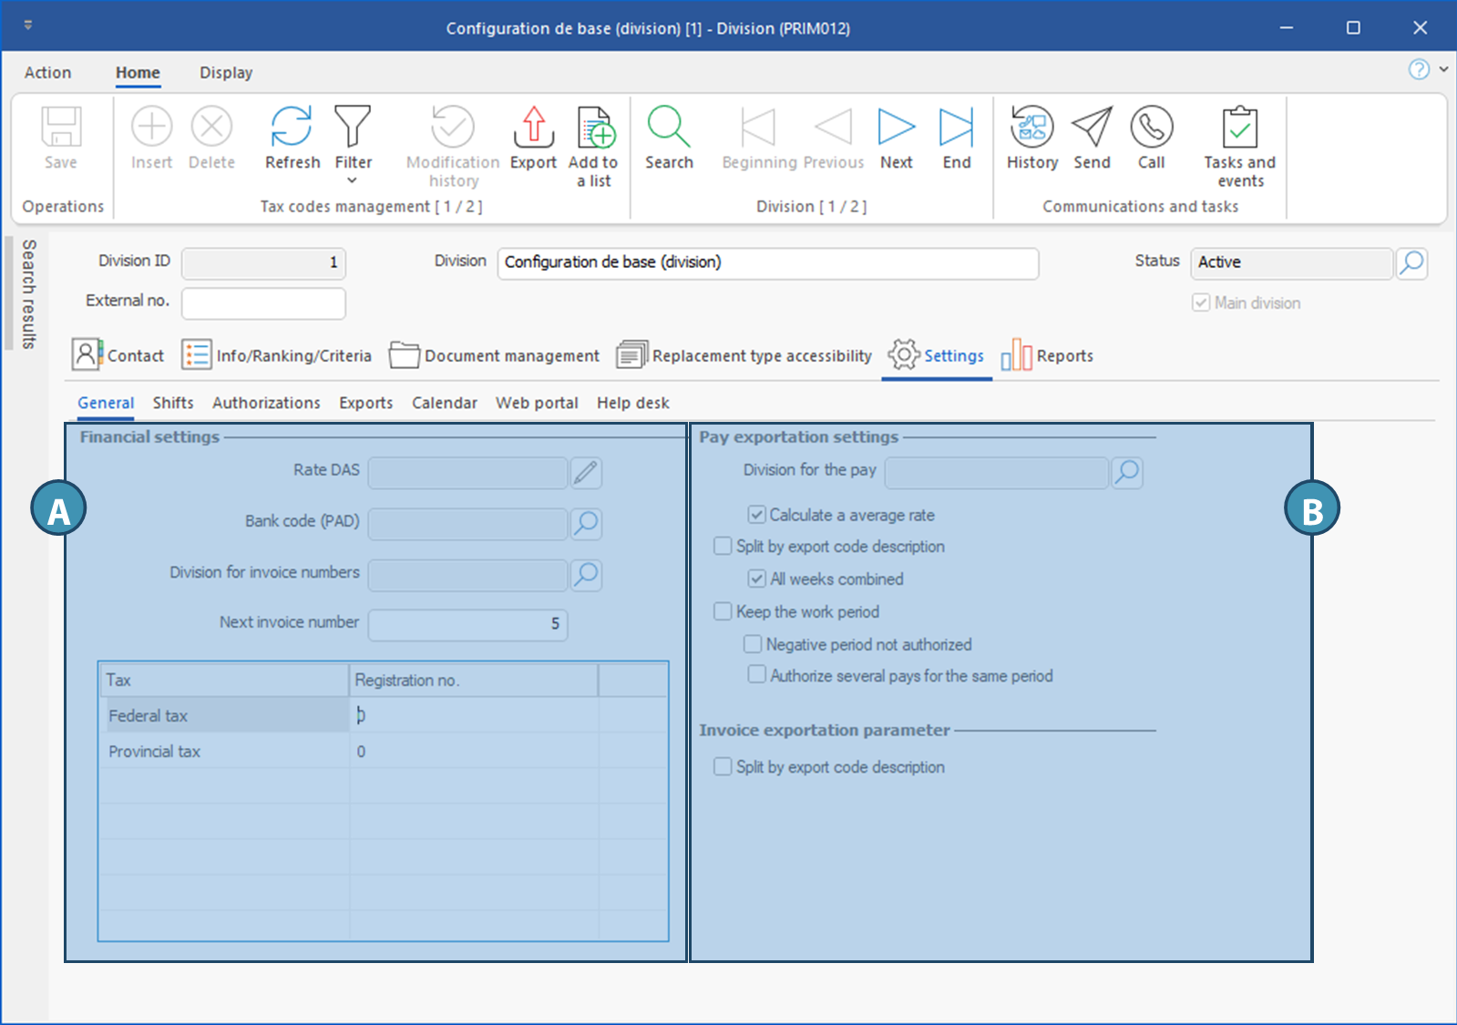Click the Refresh icon in the ribbon
Image resolution: width=1457 pixels, height=1025 pixels.
[x=292, y=128]
